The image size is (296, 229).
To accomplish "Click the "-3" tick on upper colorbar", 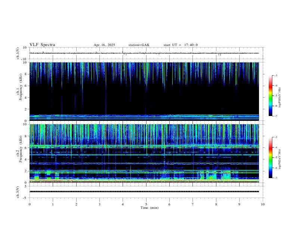I will (x=275, y=75).
